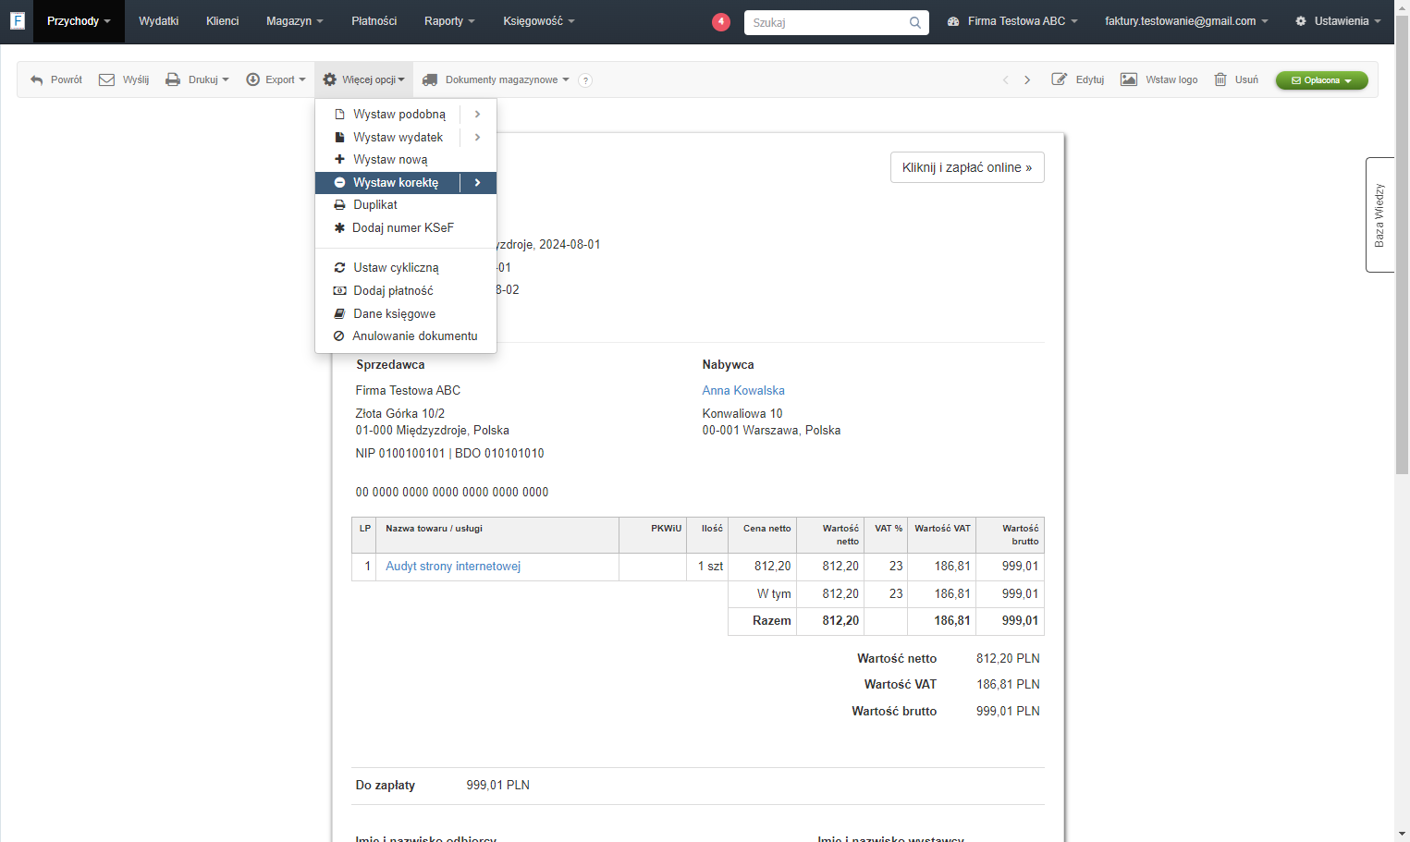Open the Anna Kowalska customer link

point(743,390)
